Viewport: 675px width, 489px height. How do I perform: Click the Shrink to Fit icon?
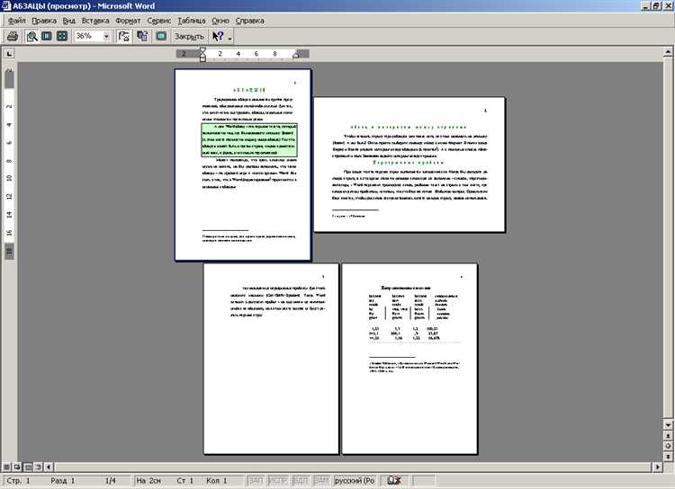142,37
